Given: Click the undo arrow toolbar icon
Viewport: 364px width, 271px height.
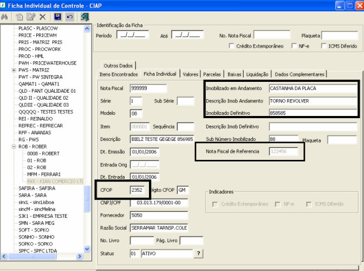Looking at the screenshot, I should (69, 17).
